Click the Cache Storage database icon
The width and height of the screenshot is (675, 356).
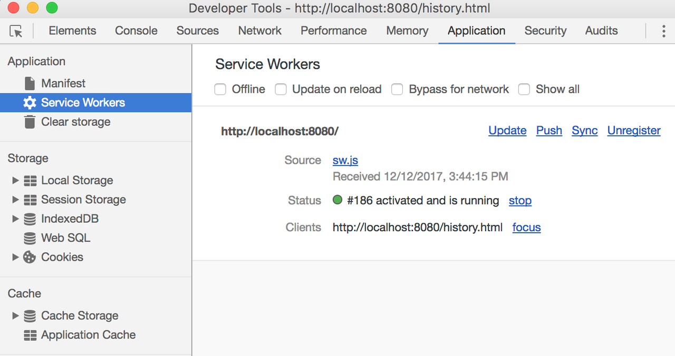pyautogui.click(x=30, y=315)
